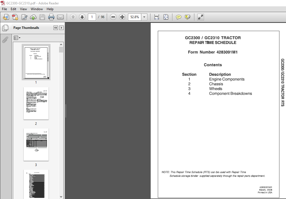Click the vertical 'GC2300 / GC2310 TRACTOR RTS' side text

pyautogui.click(x=282, y=82)
